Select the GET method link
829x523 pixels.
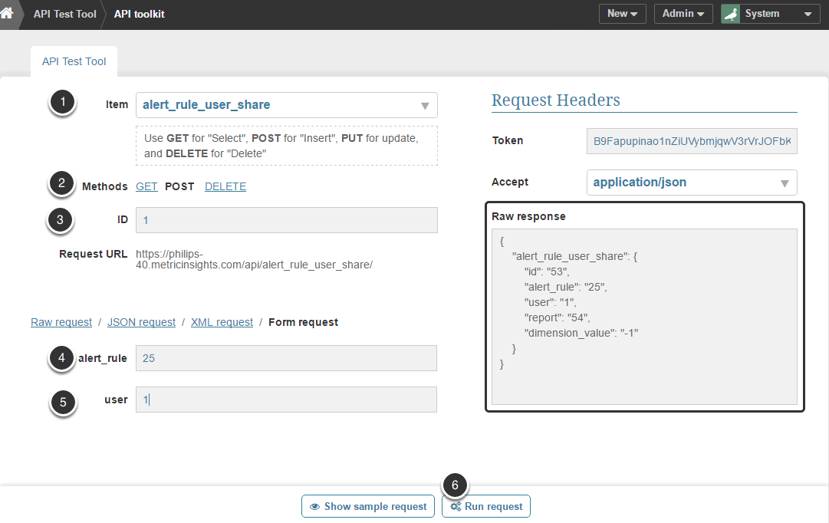click(x=146, y=186)
